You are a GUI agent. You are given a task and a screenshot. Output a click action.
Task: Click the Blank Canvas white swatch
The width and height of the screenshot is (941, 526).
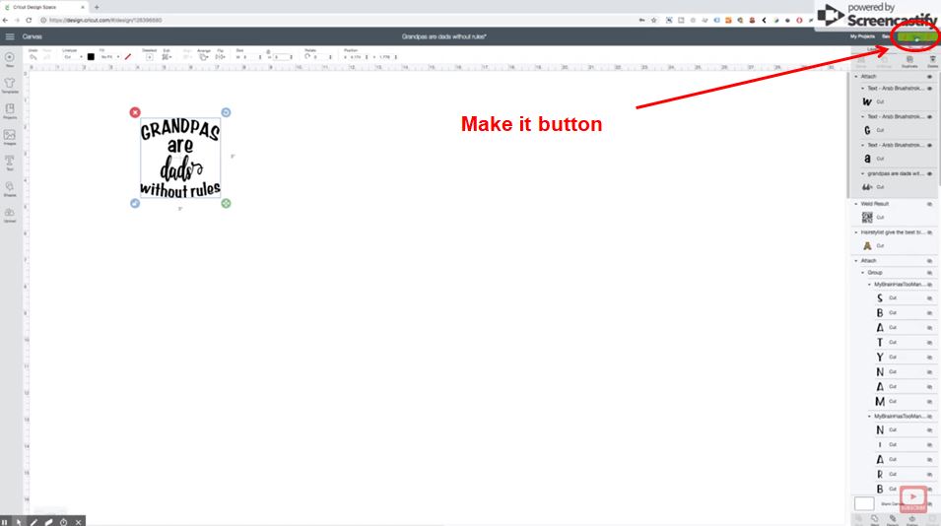click(864, 503)
